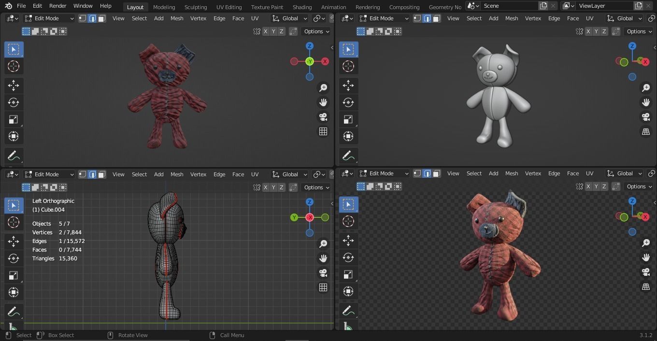This screenshot has width=657, height=341.
Task: Choose extend selection mode in top-left viewport
Action: tap(35, 31)
